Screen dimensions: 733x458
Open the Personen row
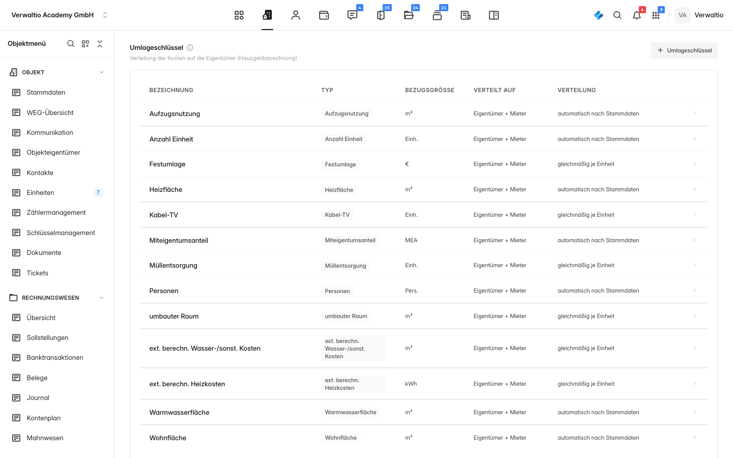[424, 291]
